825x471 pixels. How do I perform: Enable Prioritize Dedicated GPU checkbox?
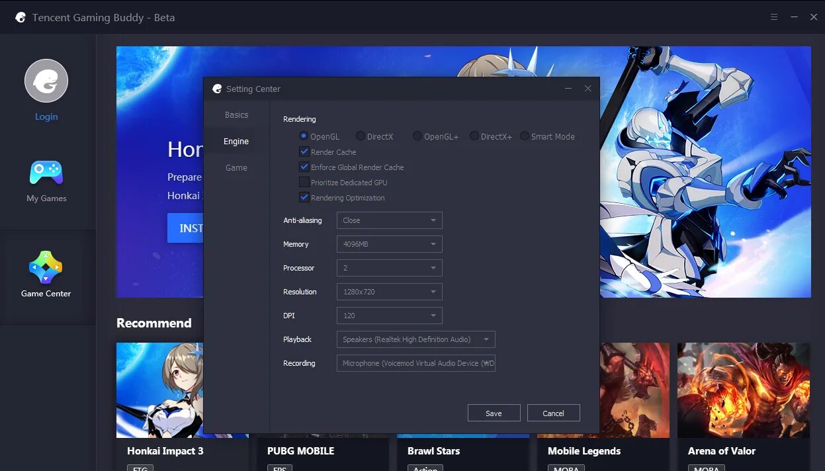[304, 182]
